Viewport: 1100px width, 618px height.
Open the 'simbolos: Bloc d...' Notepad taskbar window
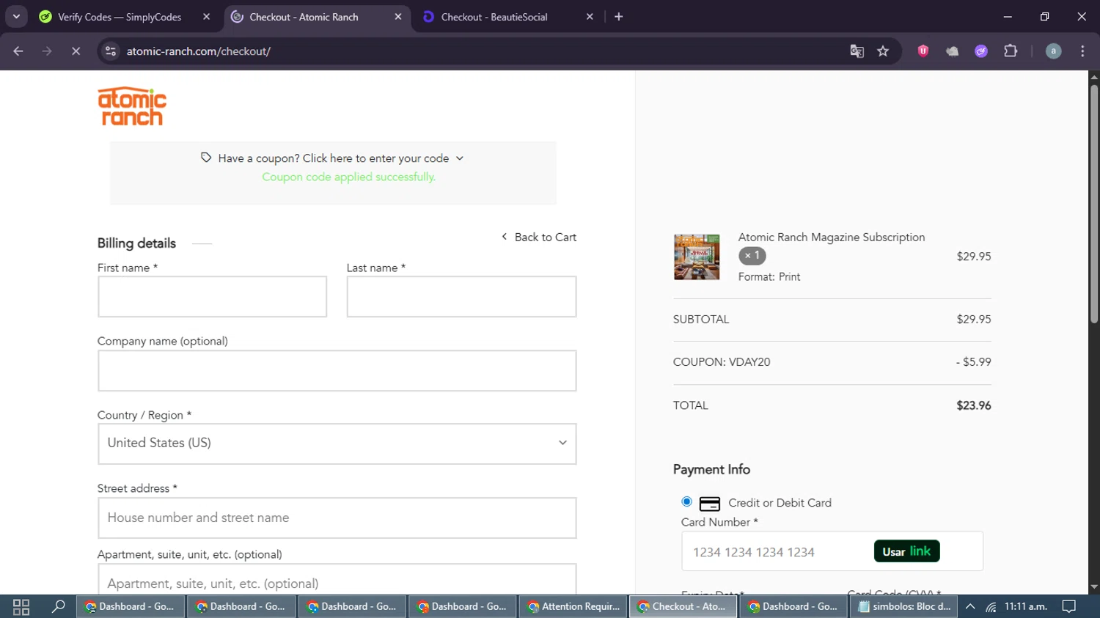pos(904,607)
